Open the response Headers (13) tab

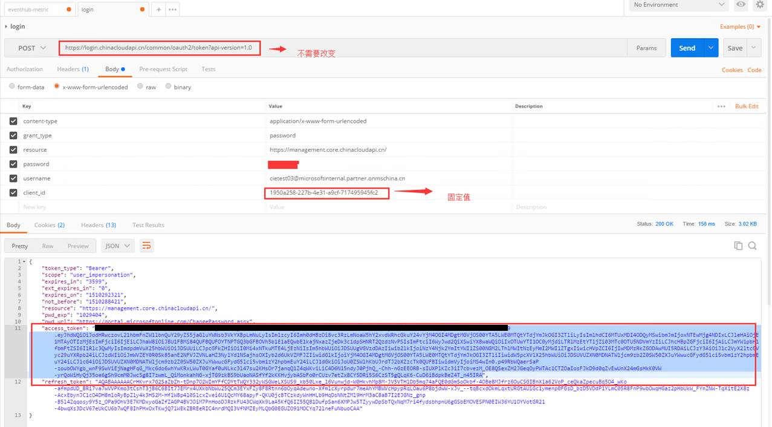tap(98, 225)
